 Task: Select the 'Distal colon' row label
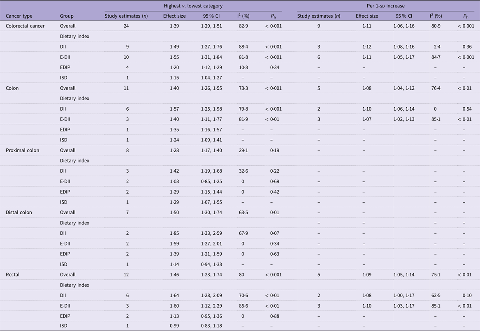[19, 213]
